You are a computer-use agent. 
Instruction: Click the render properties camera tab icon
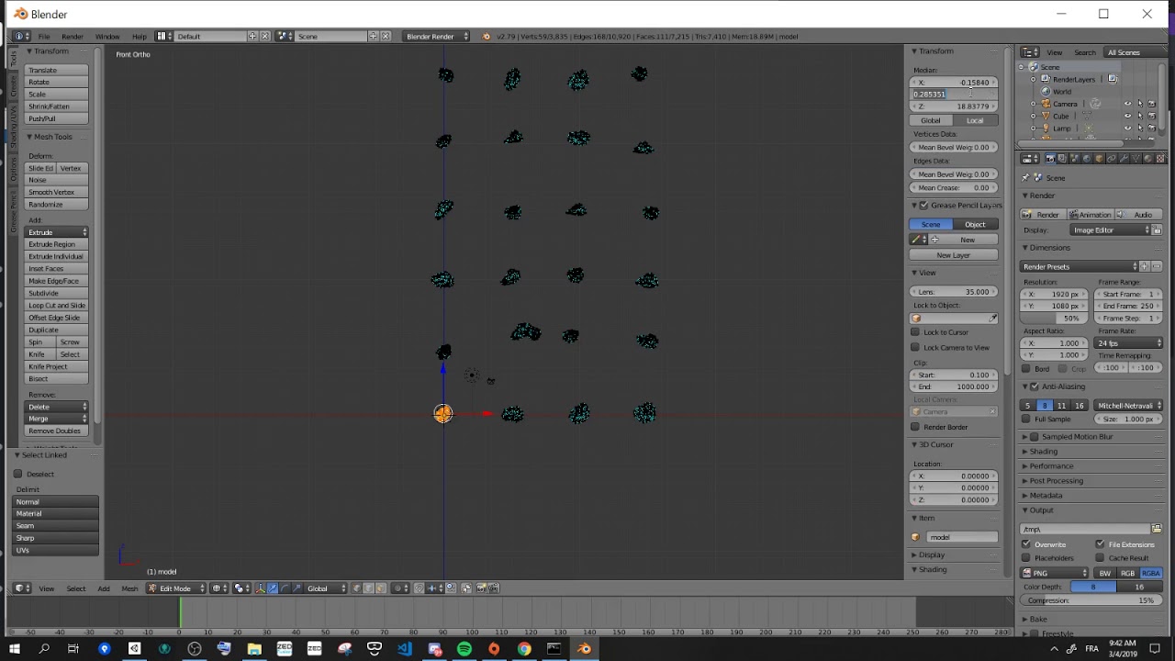(x=1050, y=158)
